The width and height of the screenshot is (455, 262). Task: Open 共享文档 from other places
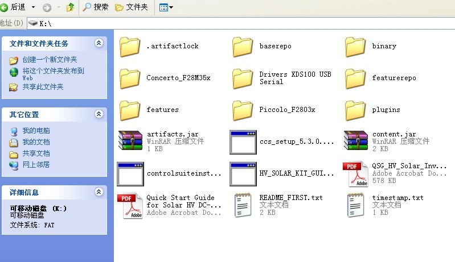point(36,153)
